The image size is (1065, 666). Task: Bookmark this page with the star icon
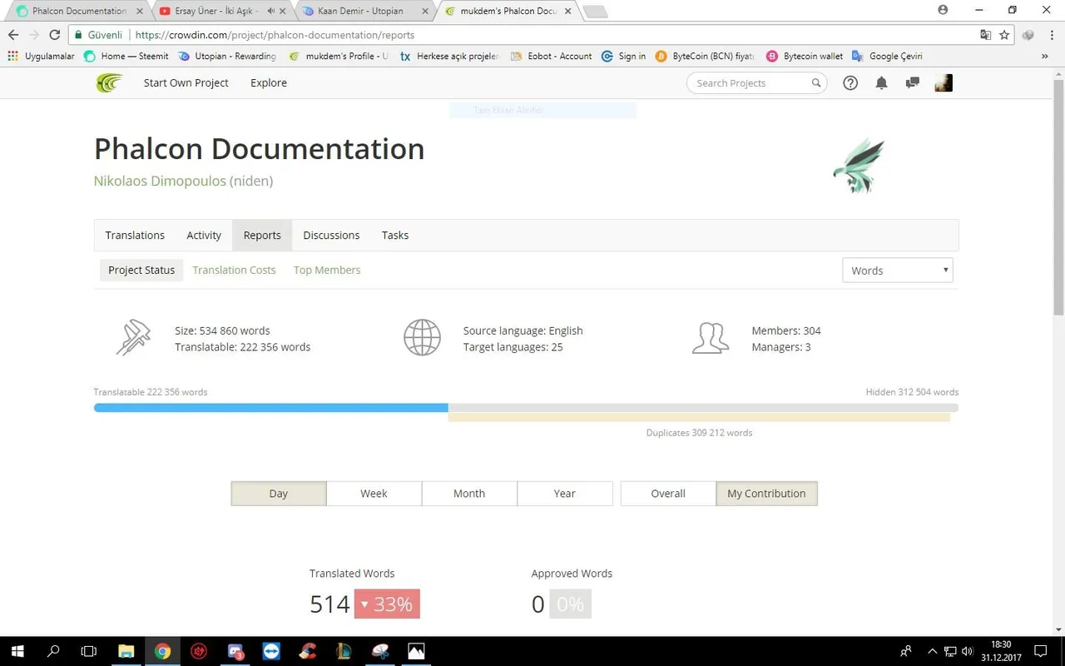click(x=1004, y=35)
